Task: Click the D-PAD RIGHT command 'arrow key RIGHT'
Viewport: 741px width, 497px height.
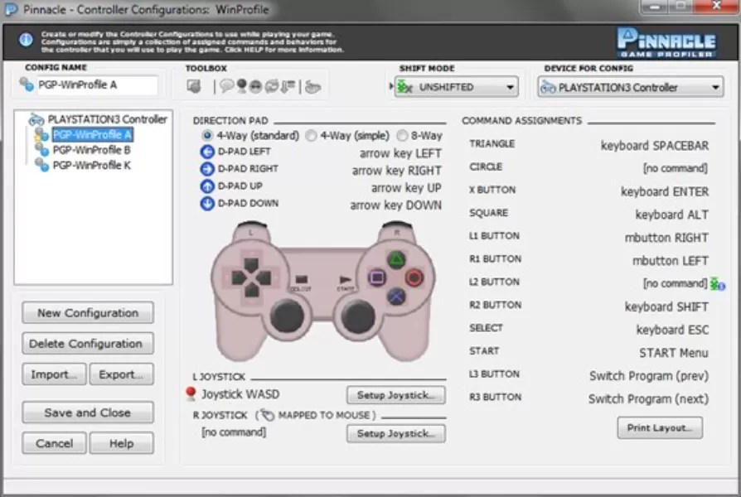Action: tap(396, 171)
